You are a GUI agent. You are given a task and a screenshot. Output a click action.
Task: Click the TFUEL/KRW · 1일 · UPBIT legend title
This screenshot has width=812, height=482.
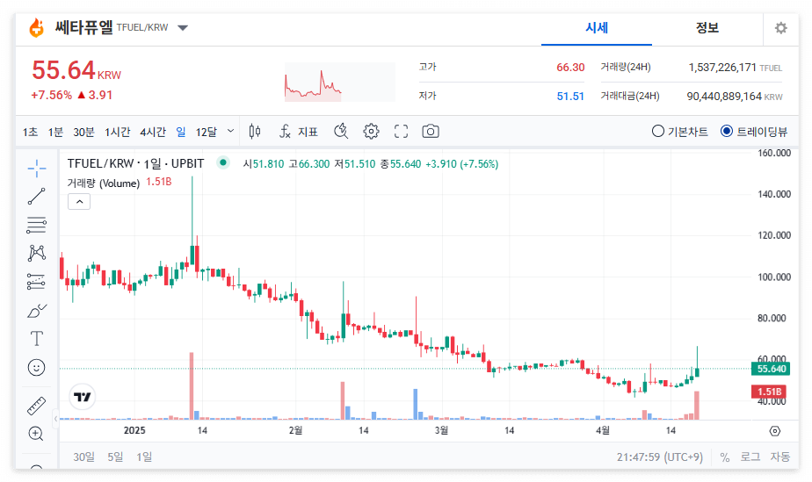(x=135, y=163)
